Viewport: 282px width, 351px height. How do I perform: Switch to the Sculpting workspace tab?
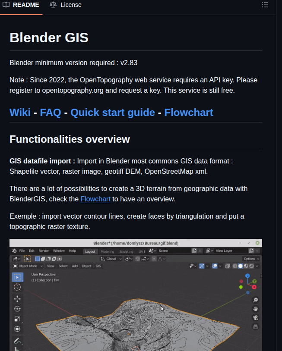pos(126,252)
